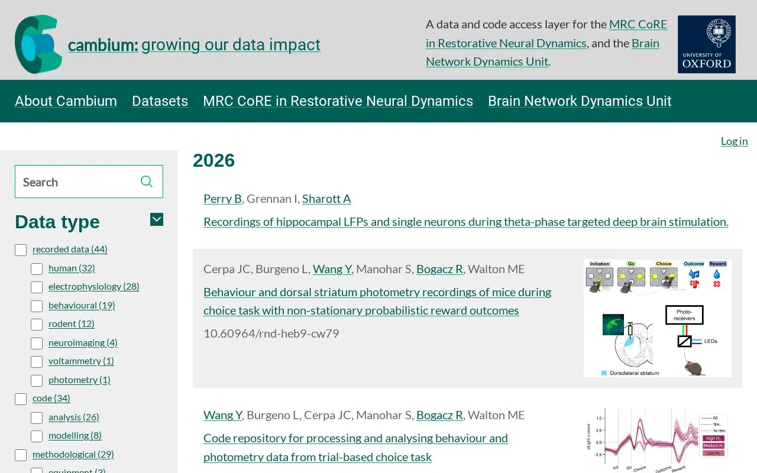Click the Log in link
757x473 pixels.
tap(735, 141)
